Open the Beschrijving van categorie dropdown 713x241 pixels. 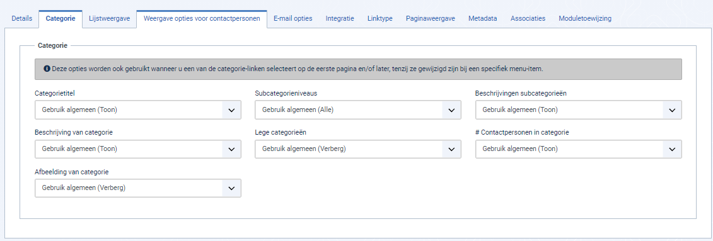point(138,149)
